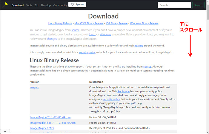This screenshot has width=209, height=134.
Task: Download the 'magick' AppImage link
Action: pyautogui.click(x=35, y=87)
